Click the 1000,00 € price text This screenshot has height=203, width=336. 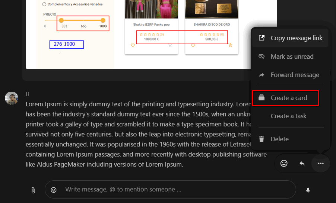[x=152, y=39]
